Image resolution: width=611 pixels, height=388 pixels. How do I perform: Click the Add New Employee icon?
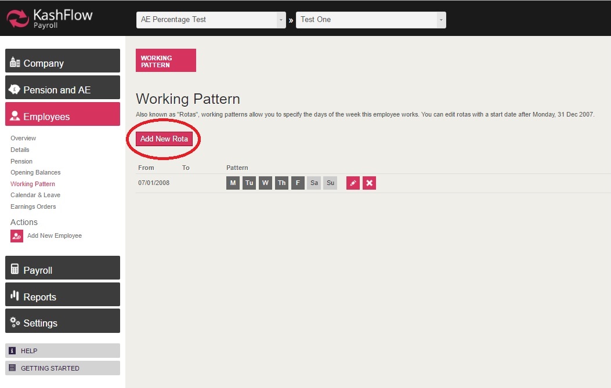click(17, 236)
